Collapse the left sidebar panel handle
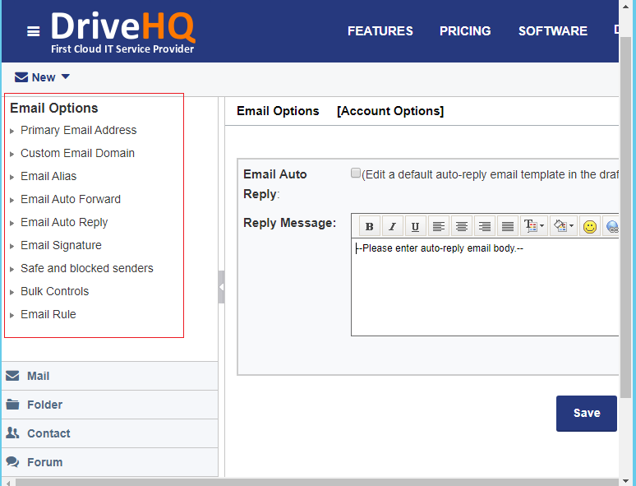 [x=221, y=287]
